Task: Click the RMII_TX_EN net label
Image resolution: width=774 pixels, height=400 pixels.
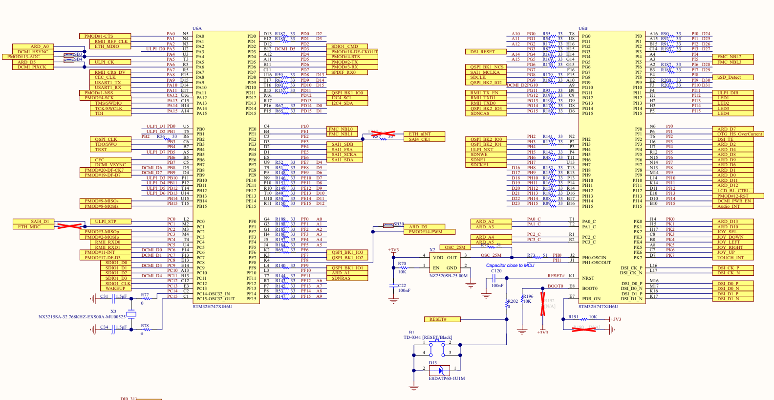Action: [486, 93]
